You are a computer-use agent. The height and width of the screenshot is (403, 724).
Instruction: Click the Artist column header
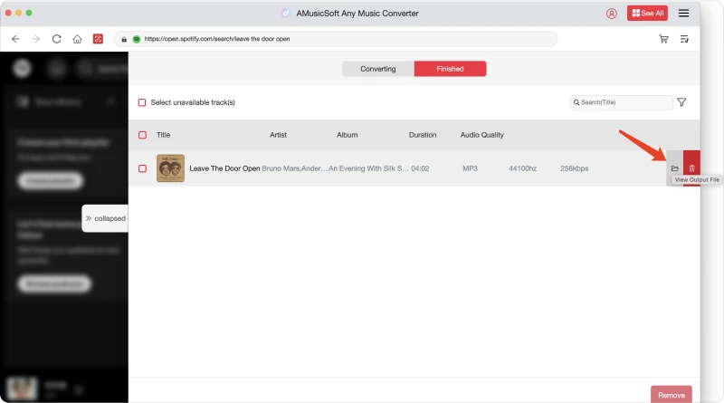(x=278, y=135)
